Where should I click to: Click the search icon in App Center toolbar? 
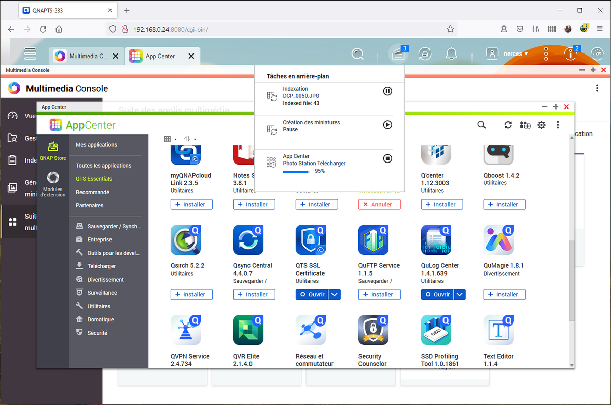pos(481,125)
